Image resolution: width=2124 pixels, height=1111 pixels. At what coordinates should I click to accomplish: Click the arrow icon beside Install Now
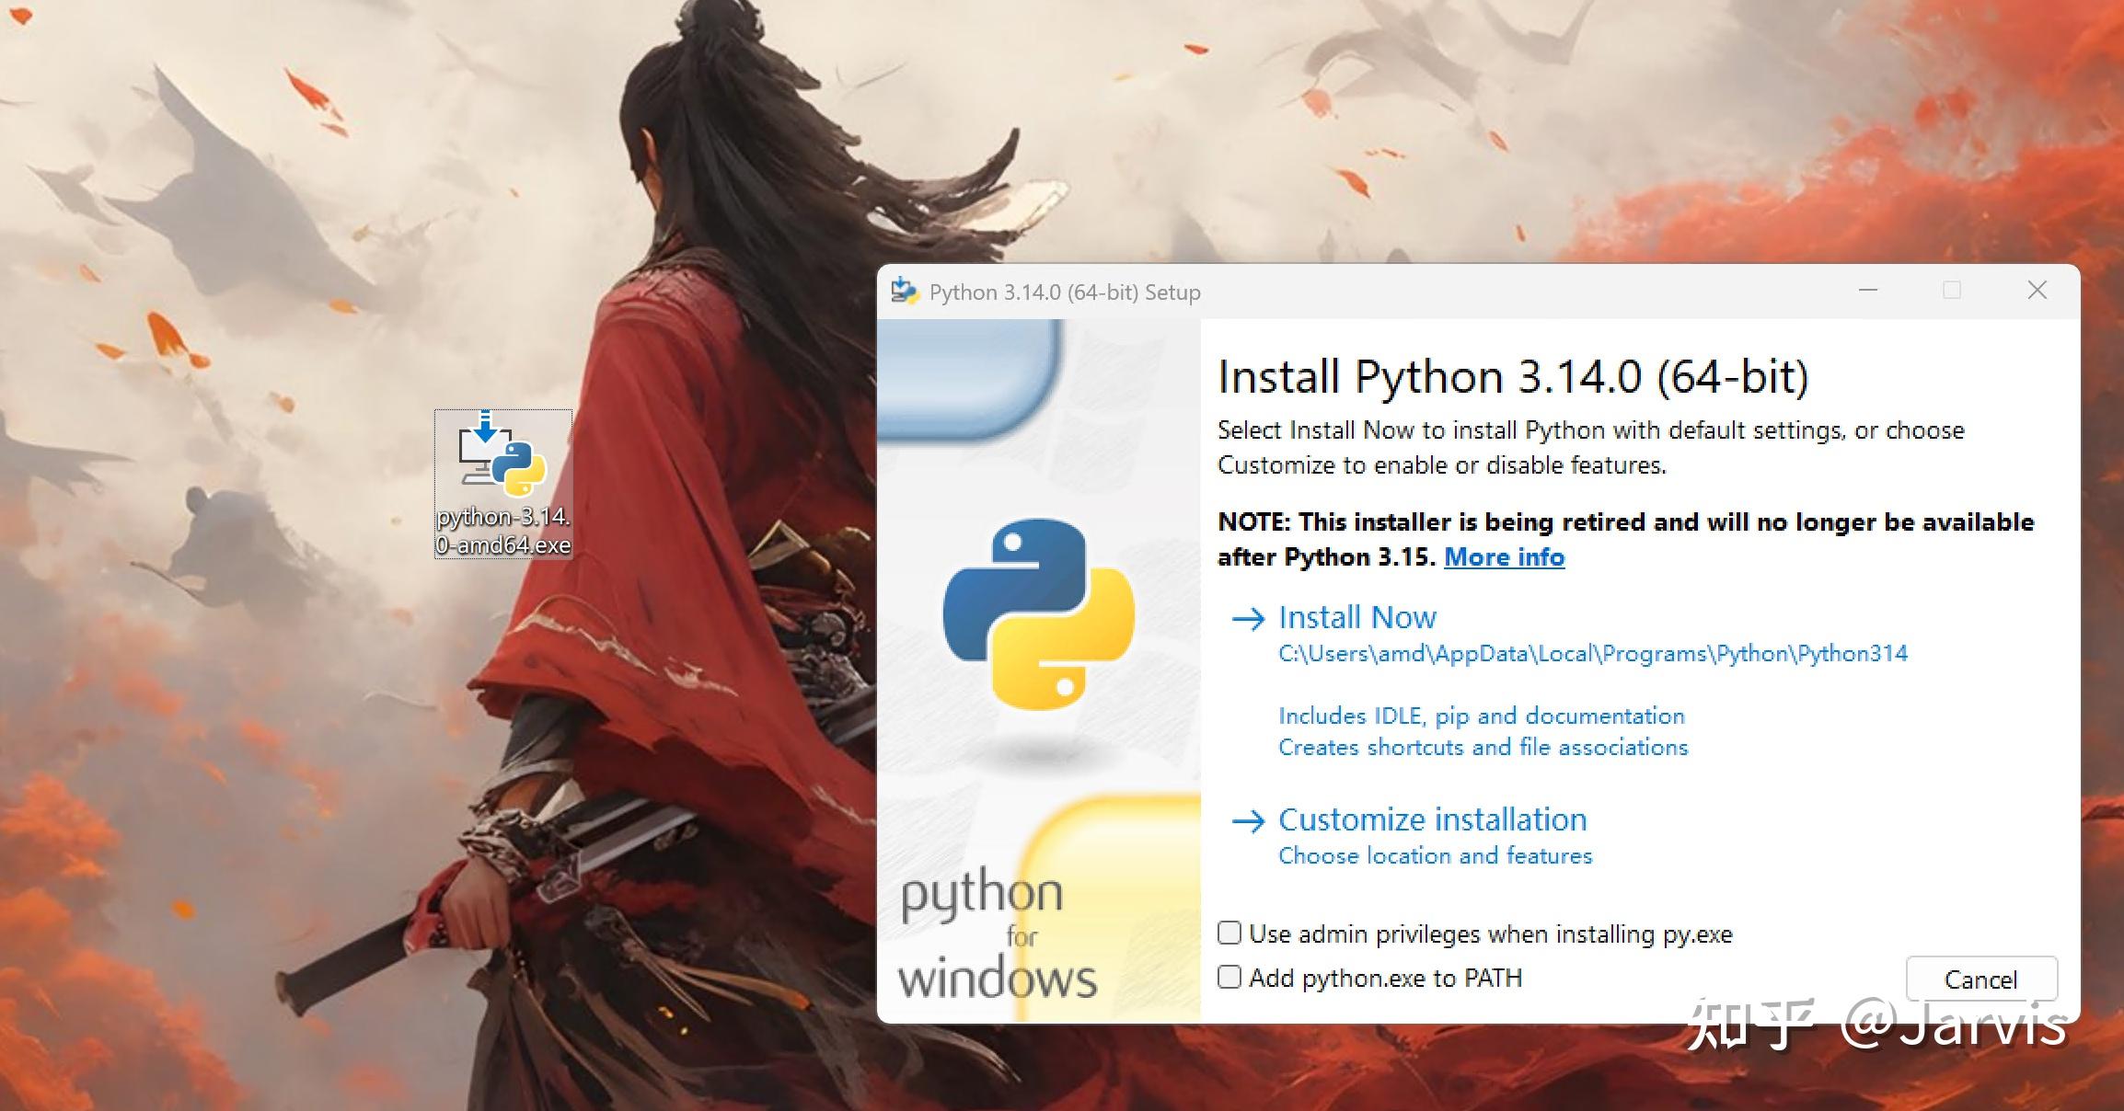pyautogui.click(x=1249, y=619)
